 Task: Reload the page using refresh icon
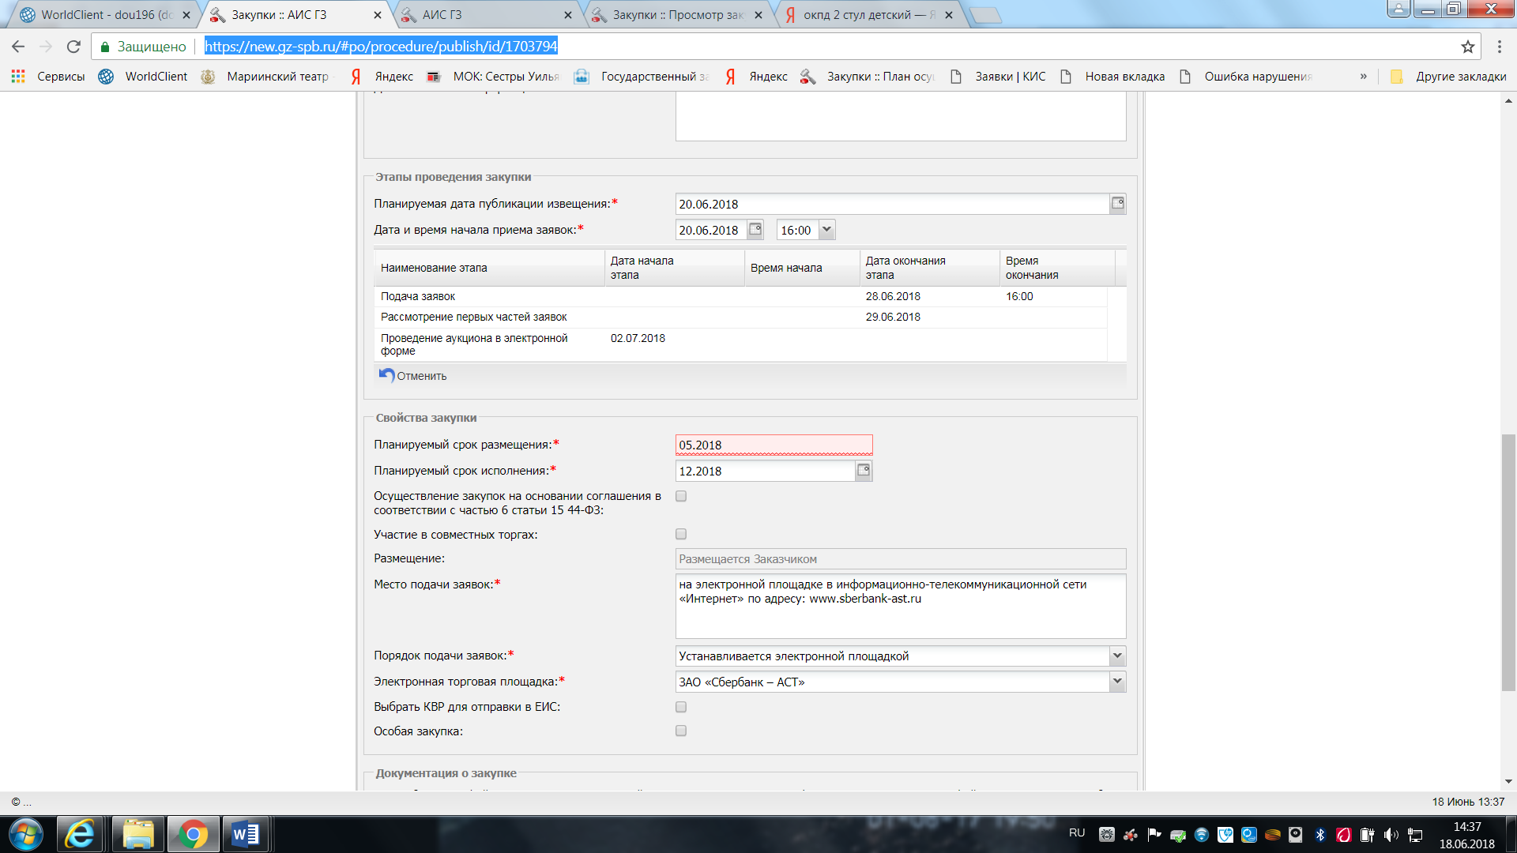pyautogui.click(x=73, y=47)
